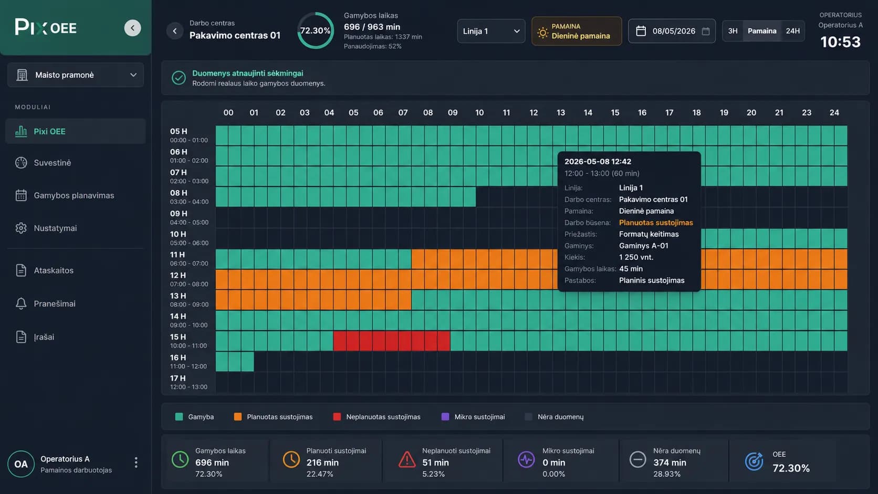Click the Pakavimo centras 01 title
878x494 pixels.
tap(235, 36)
